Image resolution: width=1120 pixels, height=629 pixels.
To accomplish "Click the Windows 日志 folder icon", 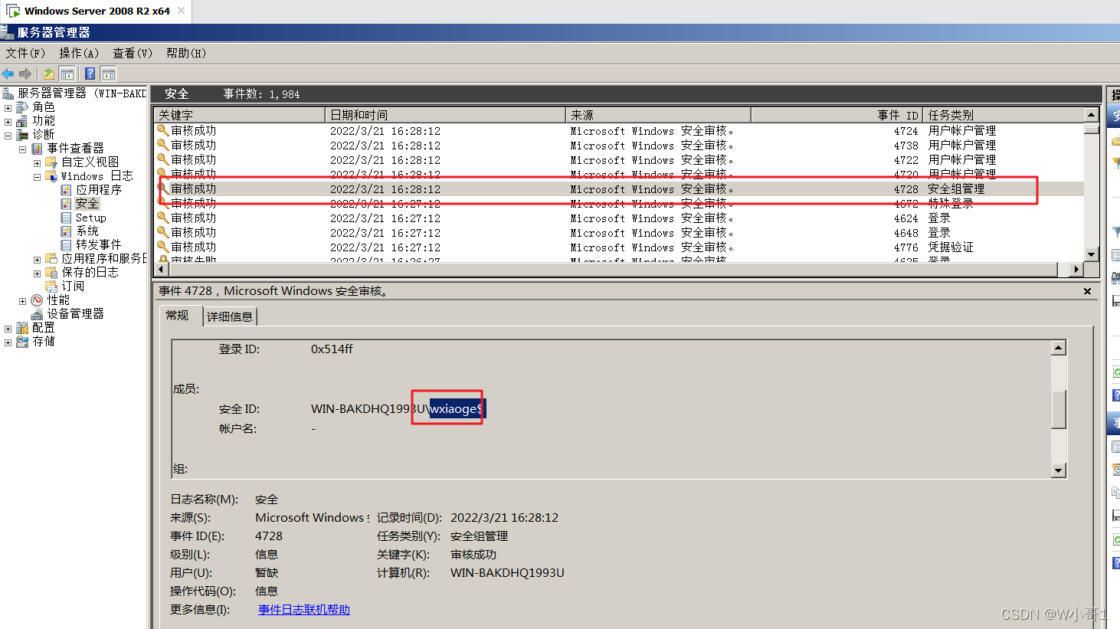I will click(x=51, y=176).
